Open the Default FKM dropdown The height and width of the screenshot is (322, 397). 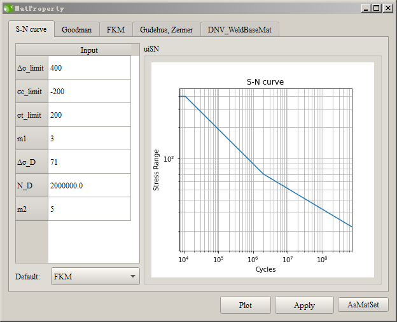point(95,276)
